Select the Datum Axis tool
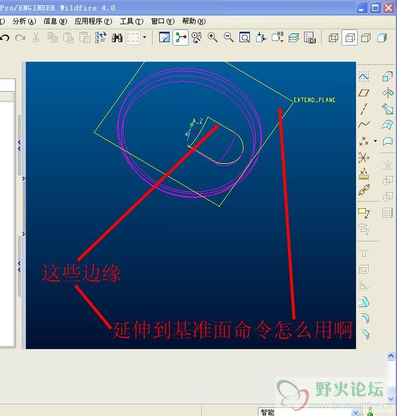The image size is (397, 416). [x=364, y=109]
